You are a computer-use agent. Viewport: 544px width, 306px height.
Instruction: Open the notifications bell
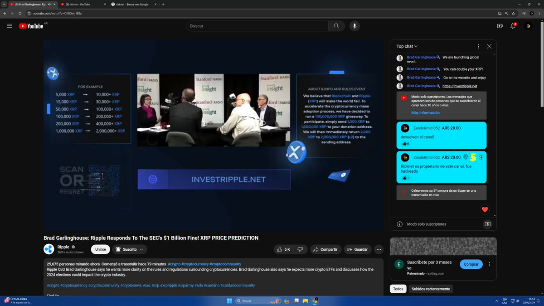click(x=513, y=26)
